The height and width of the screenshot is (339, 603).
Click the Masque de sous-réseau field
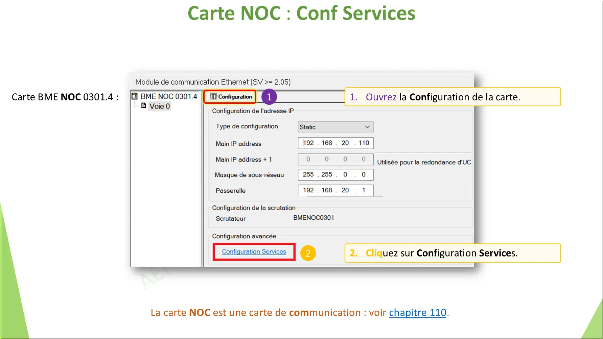335,175
